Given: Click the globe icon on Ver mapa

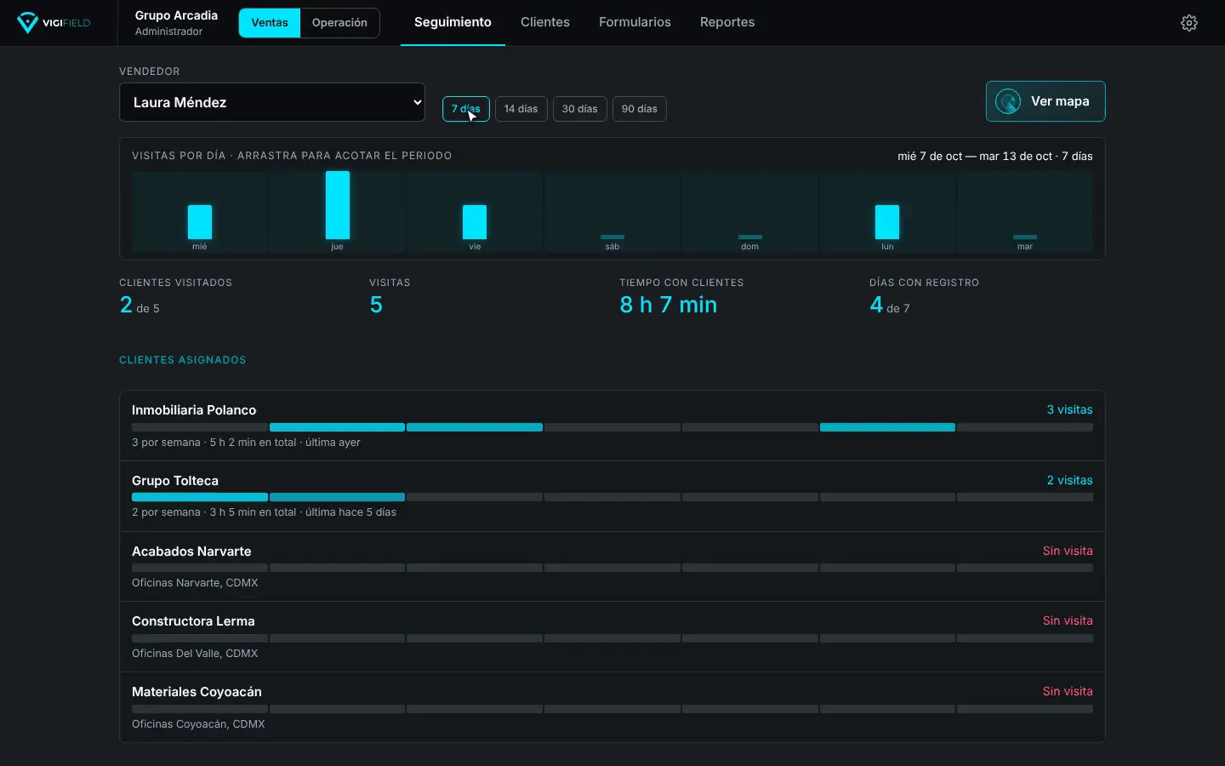Looking at the screenshot, I should [x=1008, y=101].
